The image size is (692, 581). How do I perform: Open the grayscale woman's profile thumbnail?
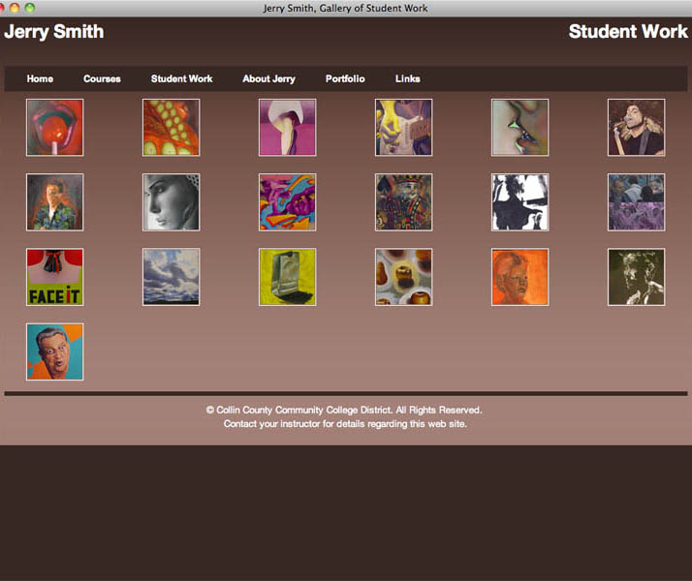click(172, 202)
